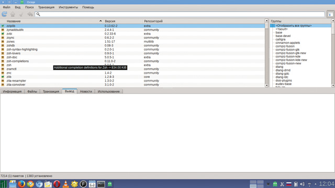335x188 pixels.
Task: Select the «Отобразить все группы» group entry
Action: 300,26
